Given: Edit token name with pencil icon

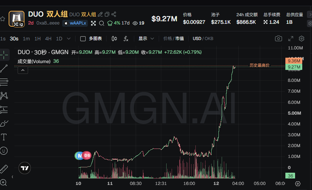Looking at the screenshot, I should coord(100,14).
